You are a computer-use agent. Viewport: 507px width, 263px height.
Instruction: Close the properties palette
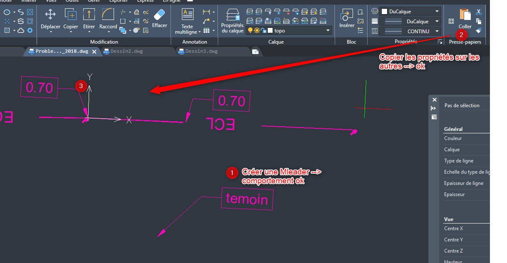434,100
